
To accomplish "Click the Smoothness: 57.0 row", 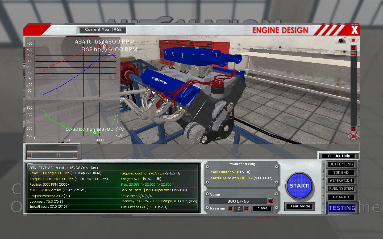I will click(73, 207).
